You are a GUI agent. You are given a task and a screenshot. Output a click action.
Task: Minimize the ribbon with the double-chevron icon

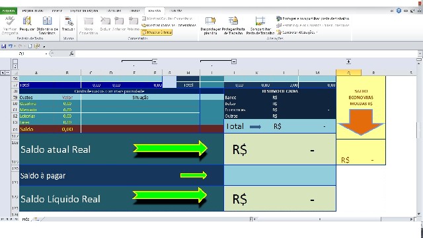(x=392, y=11)
